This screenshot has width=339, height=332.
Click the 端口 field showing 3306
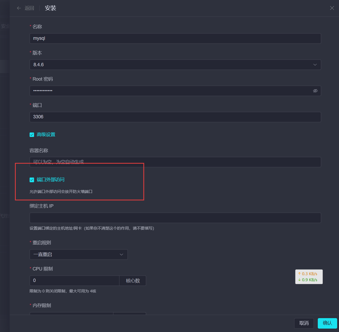point(175,117)
